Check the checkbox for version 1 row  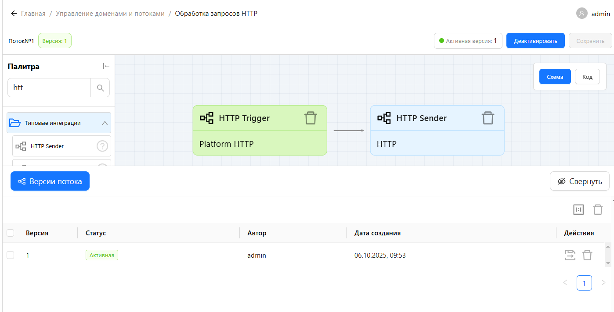tap(11, 255)
